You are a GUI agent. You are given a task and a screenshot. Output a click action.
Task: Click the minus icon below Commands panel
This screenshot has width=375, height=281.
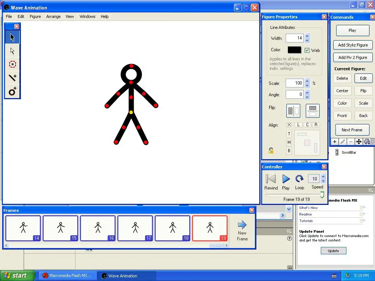[350, 142]
